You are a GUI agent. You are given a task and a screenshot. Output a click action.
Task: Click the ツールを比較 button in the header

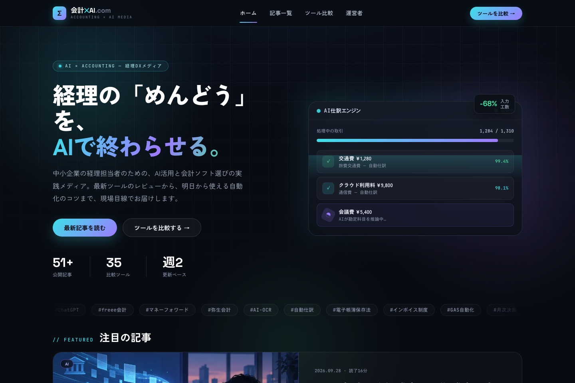[496, 13]
